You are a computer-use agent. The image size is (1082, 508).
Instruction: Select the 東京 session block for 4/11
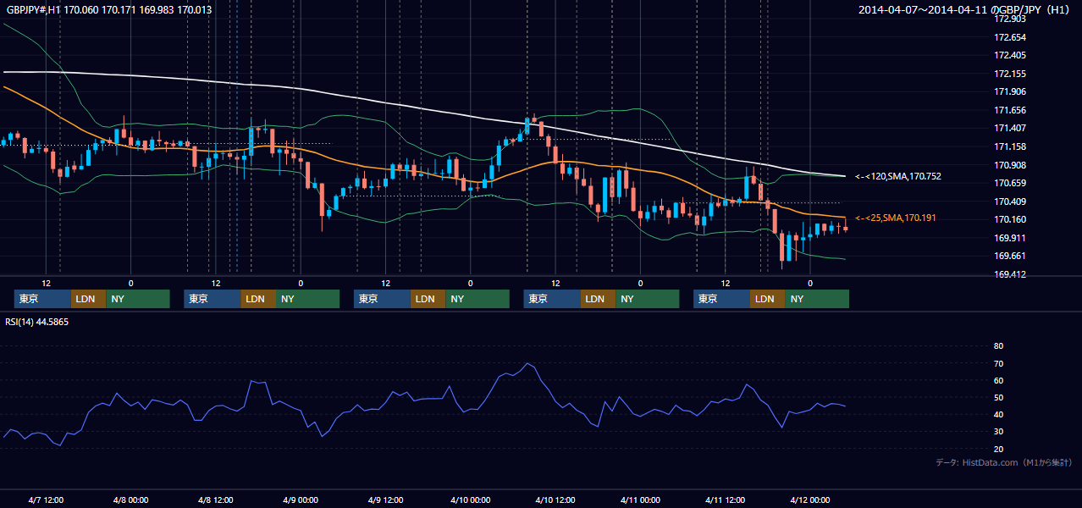point(721,299)
